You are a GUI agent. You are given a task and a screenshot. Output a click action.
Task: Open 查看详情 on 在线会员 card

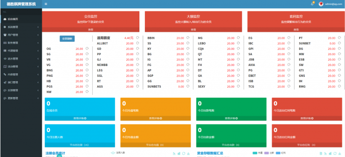pyautogui.click(x=80, y=118)
